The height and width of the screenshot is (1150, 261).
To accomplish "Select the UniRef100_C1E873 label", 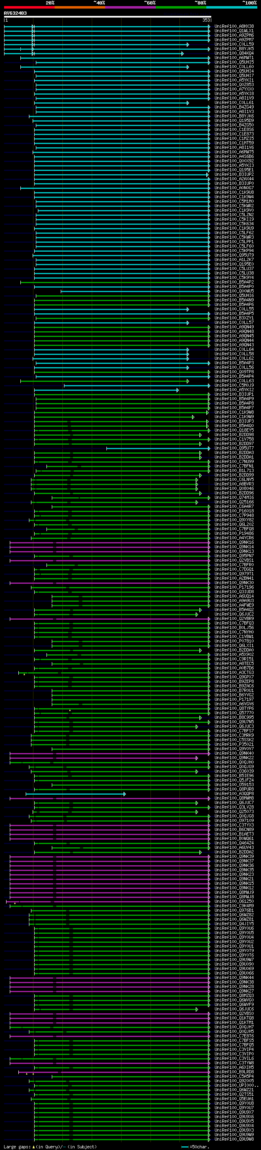I will (x=234, y=134).
